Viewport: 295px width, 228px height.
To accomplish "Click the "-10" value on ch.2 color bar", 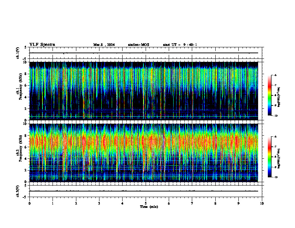I will click(276, 177).
